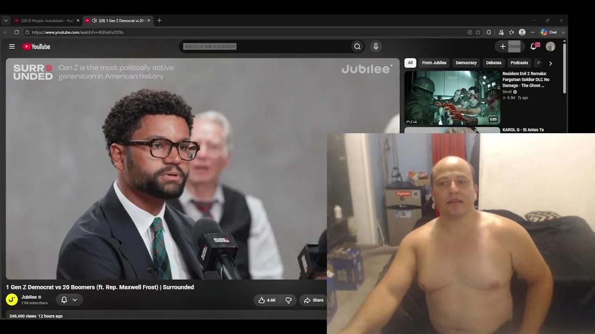Click the 349,490 views text
595x334 pixels.
23,316
